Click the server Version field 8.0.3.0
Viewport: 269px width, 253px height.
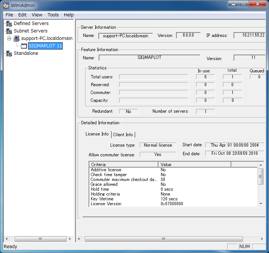[188, 35]
